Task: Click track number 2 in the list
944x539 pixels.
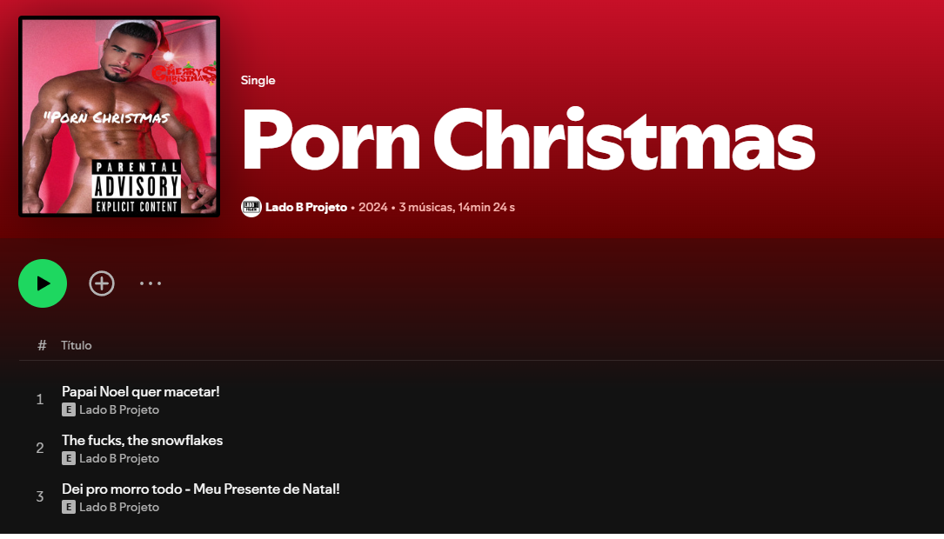Action: tap(40, 449)
